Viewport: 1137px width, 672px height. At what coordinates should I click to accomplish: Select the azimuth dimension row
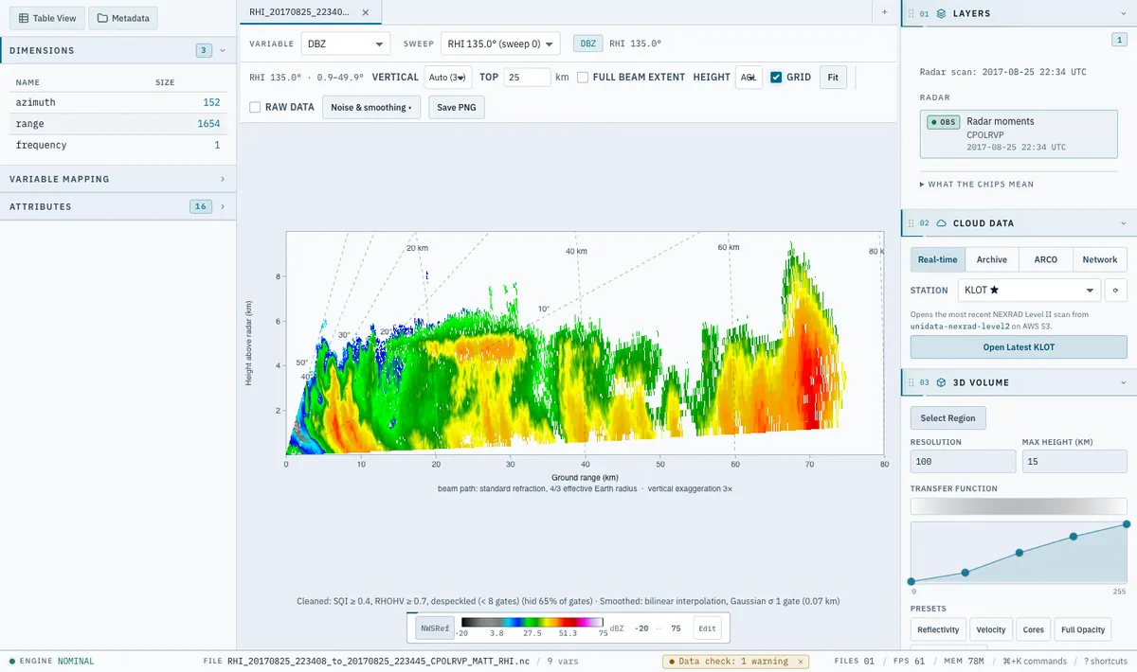[x=117, y=102]
